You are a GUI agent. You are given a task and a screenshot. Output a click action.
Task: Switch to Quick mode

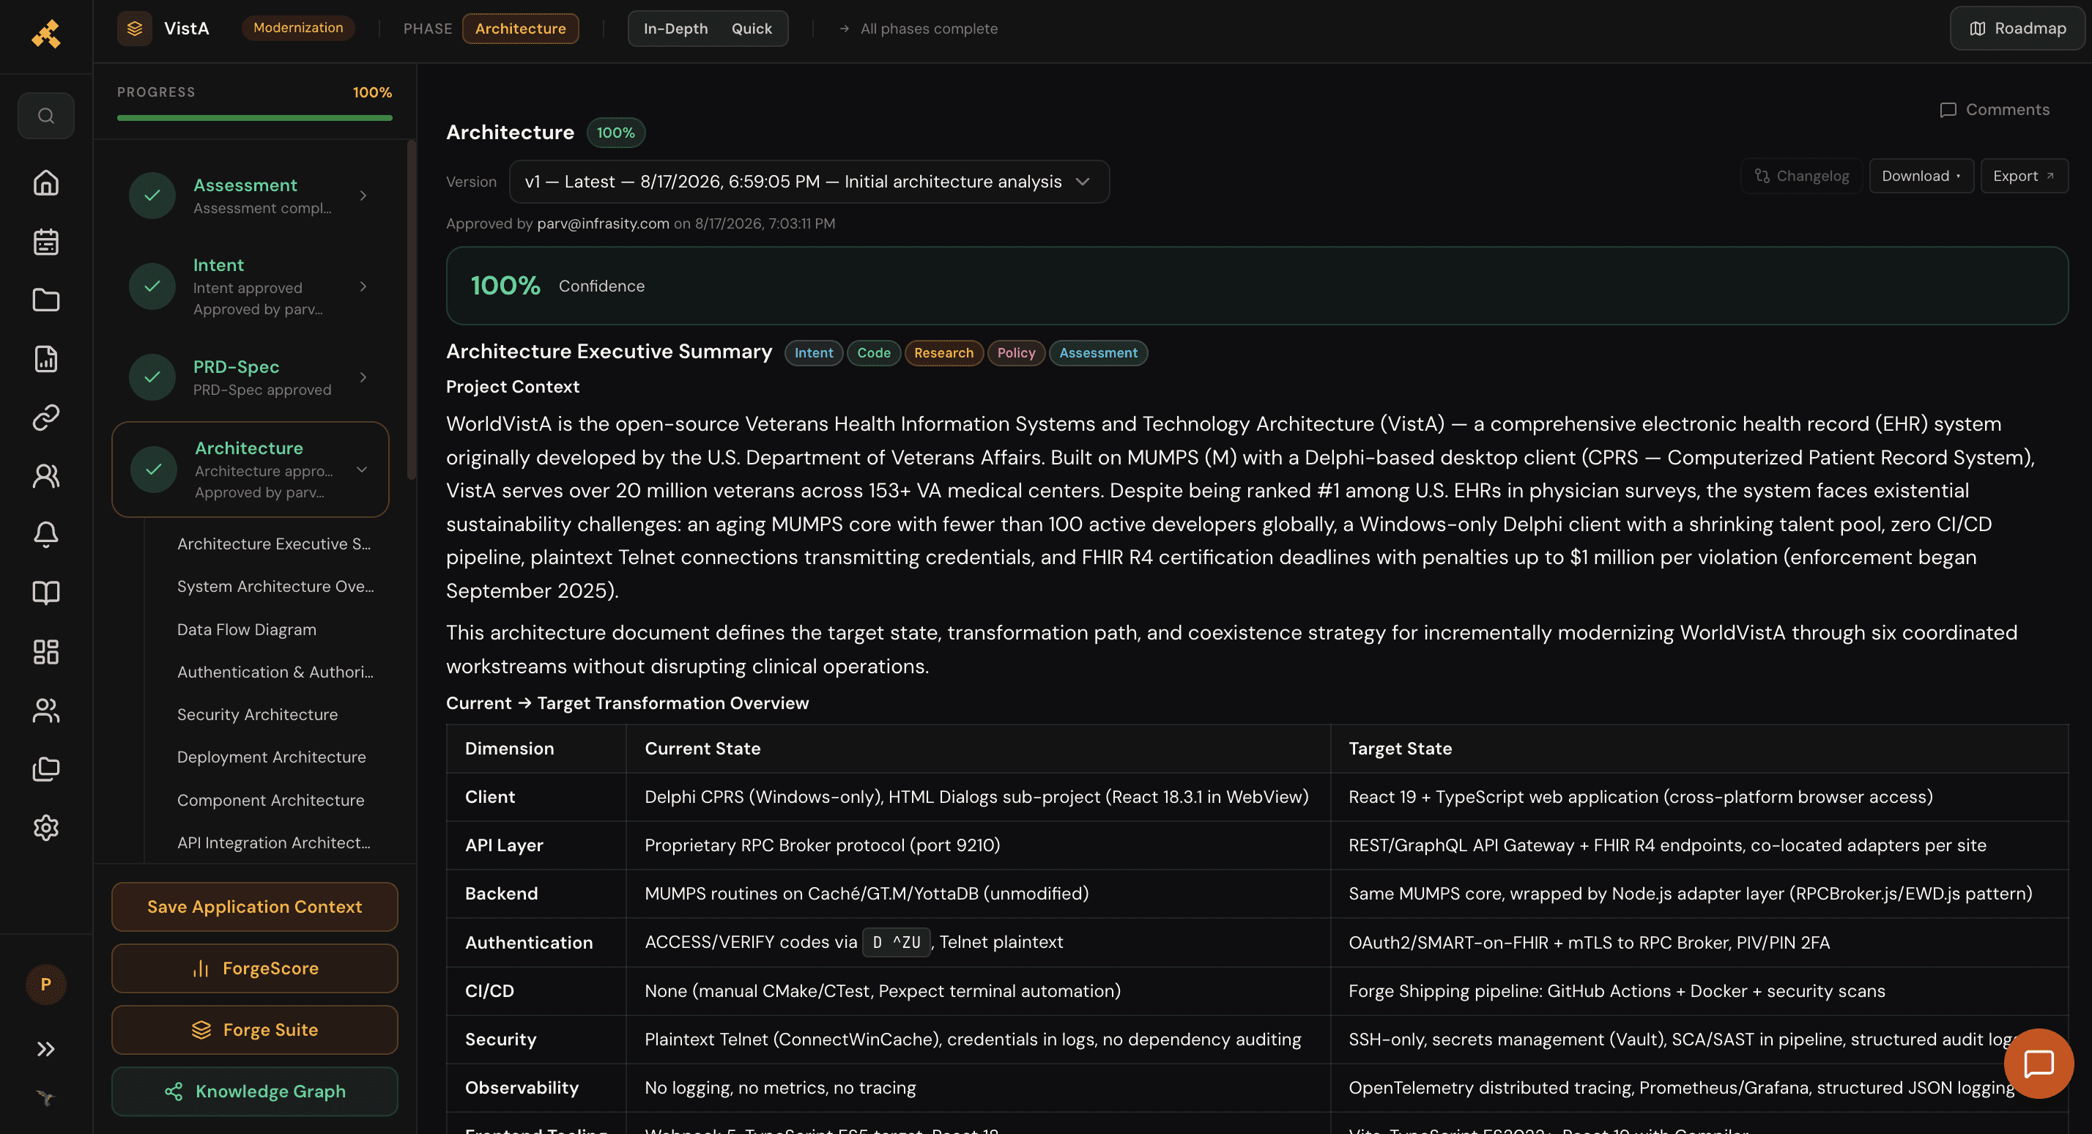[752, 29]
